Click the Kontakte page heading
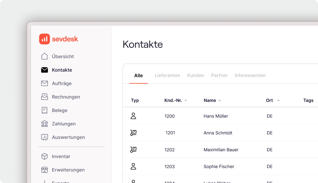The width and height of the screenshot is (318, 183). (x=143, y=44)
